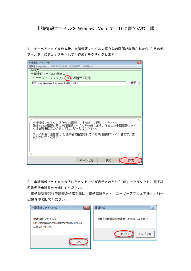Click the 戻る button
Viewport: 191px width, 271px height.
(x=108, y=160)
